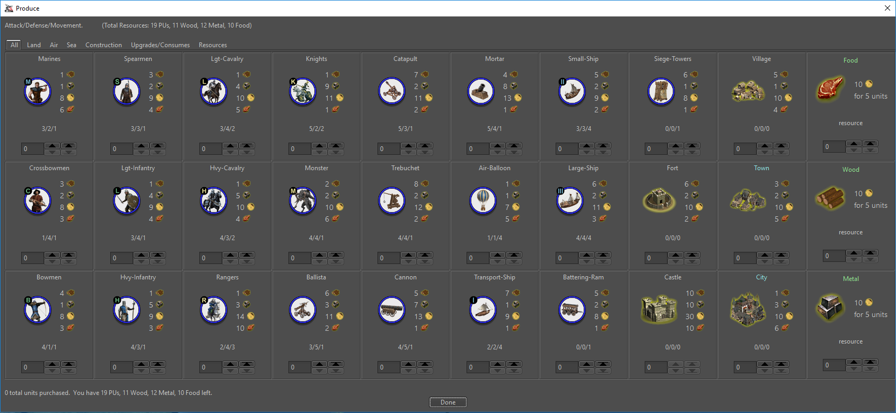Click the Battering-Ram icon
Image resolution: width=896 pixels, height=413 pixels.
(572, 310)
